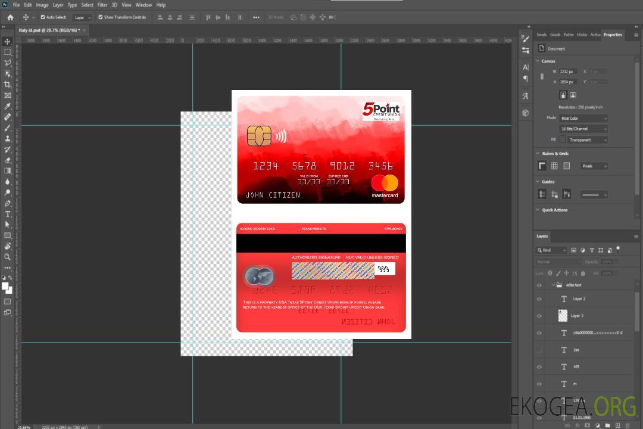Viewport: 643px width, 429px height.
Task: Hide Layer 2 with its eye icon
Action: [539, 299]
